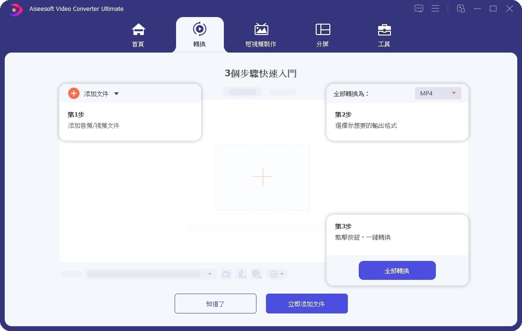522x331 pixels.
Task: Open the 首頁 home tab
Action: pos(138,35)
